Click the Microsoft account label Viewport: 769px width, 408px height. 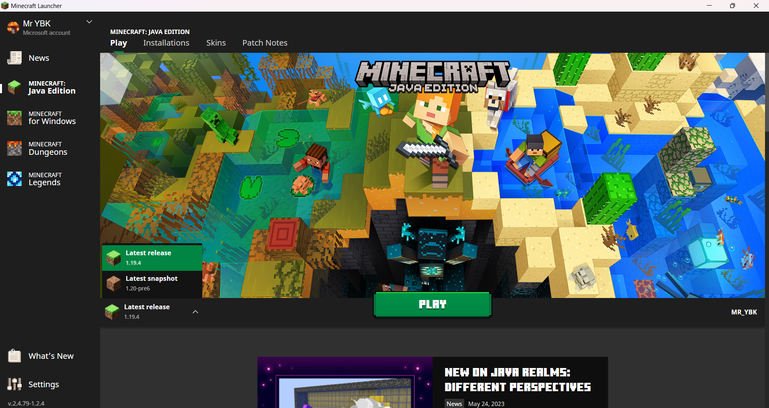click(x=46, y=33)
